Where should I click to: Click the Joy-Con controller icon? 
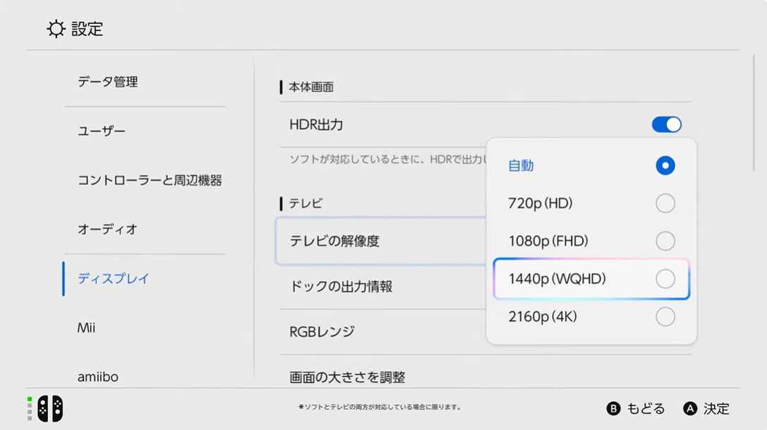pyautogui.click(x=50, y=408)
